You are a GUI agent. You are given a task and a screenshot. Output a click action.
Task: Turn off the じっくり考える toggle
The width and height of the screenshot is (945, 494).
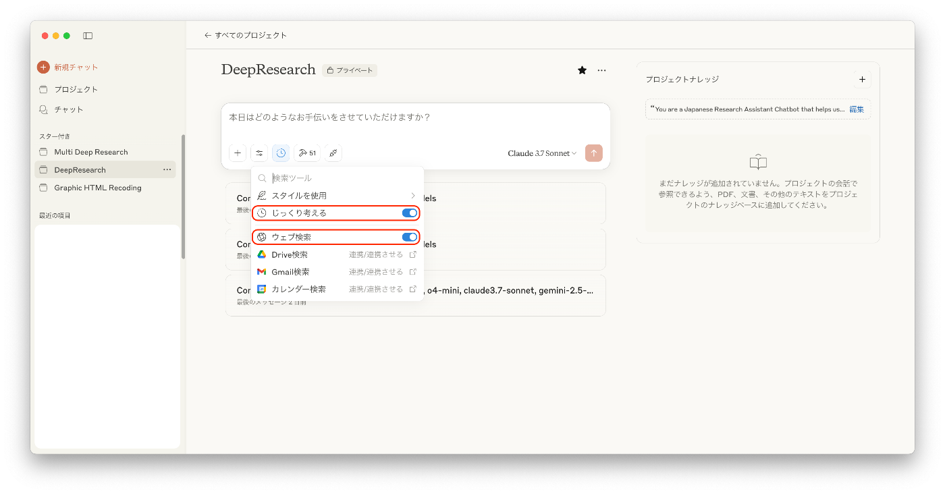point(410,213)
